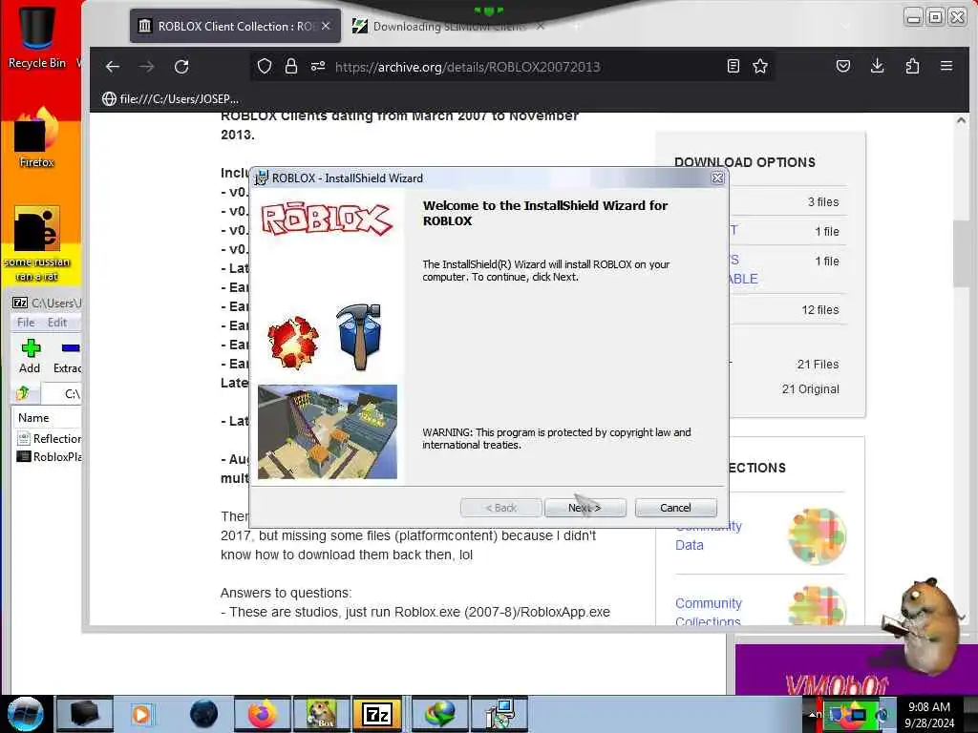
Task: Click Next in the InstallShield Wizard
Action: 585,508
